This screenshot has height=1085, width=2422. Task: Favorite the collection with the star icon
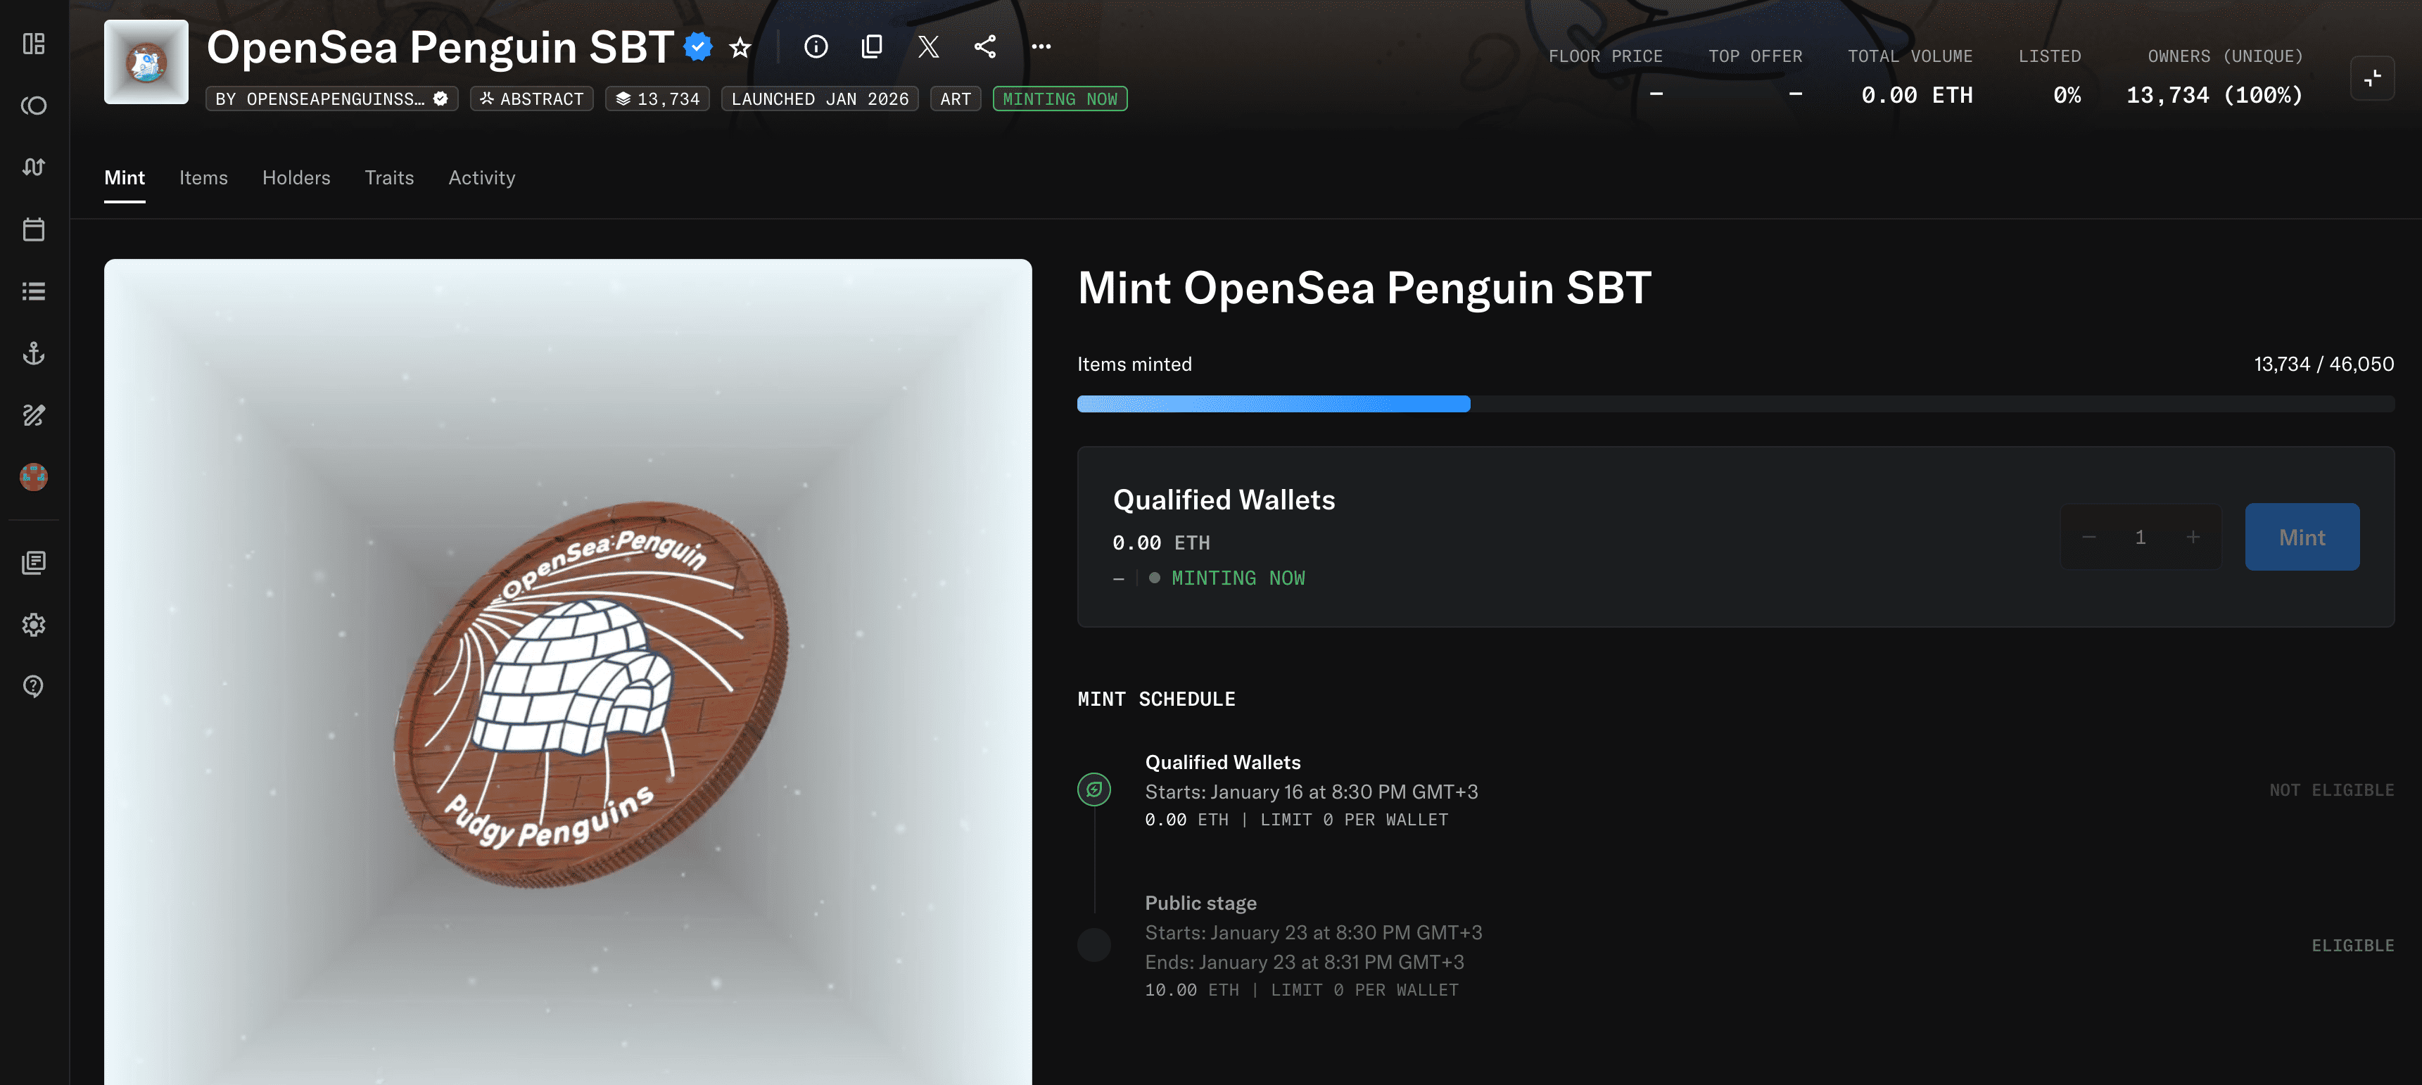tap(740, 47)
